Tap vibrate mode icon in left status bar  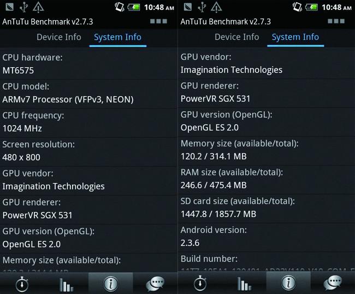click(x=119, y=7)
